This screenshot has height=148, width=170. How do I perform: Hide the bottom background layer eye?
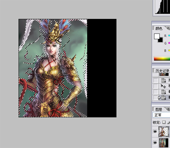pyautogui.click(x=155, y=143)
